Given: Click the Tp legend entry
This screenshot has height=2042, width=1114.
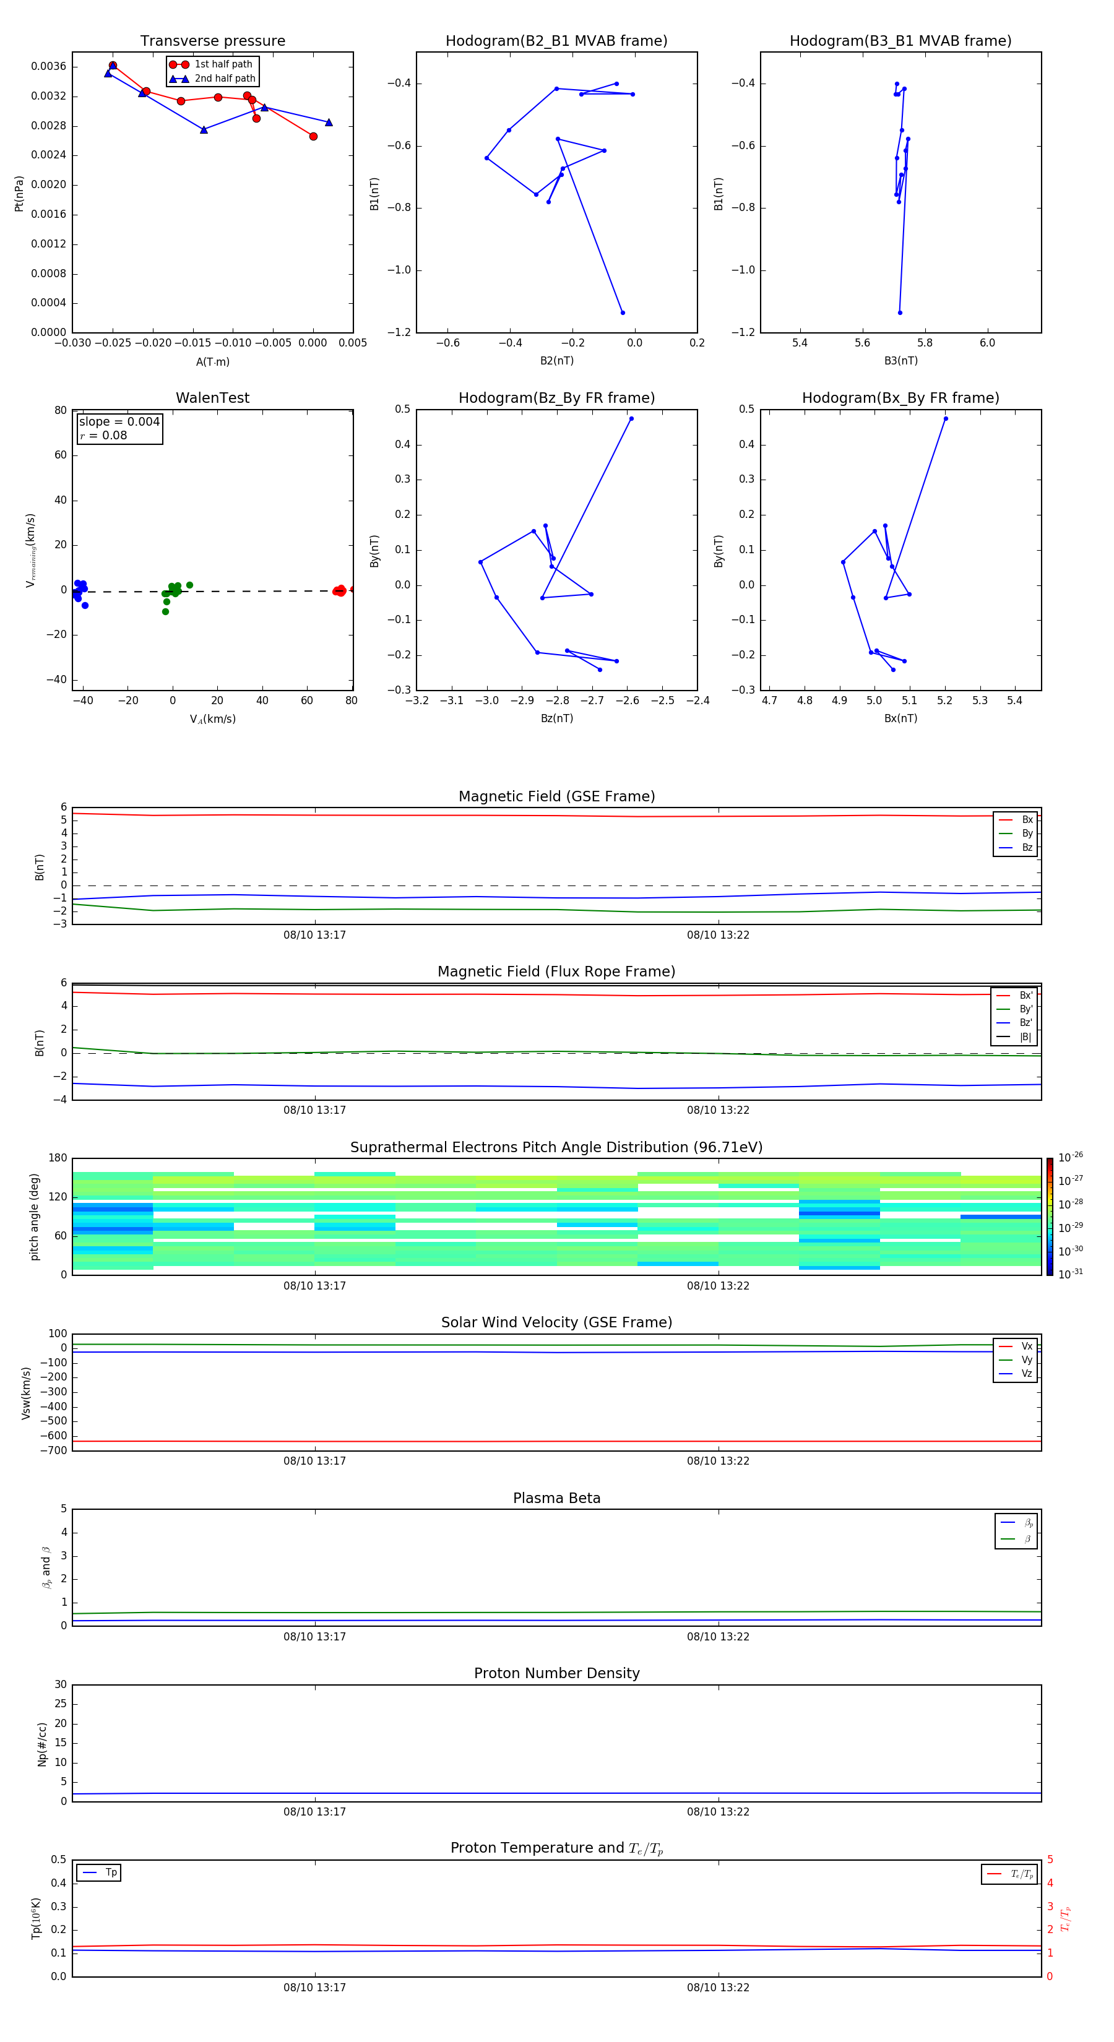Looking at the screenshot, I should click(x=99, y=1873).
